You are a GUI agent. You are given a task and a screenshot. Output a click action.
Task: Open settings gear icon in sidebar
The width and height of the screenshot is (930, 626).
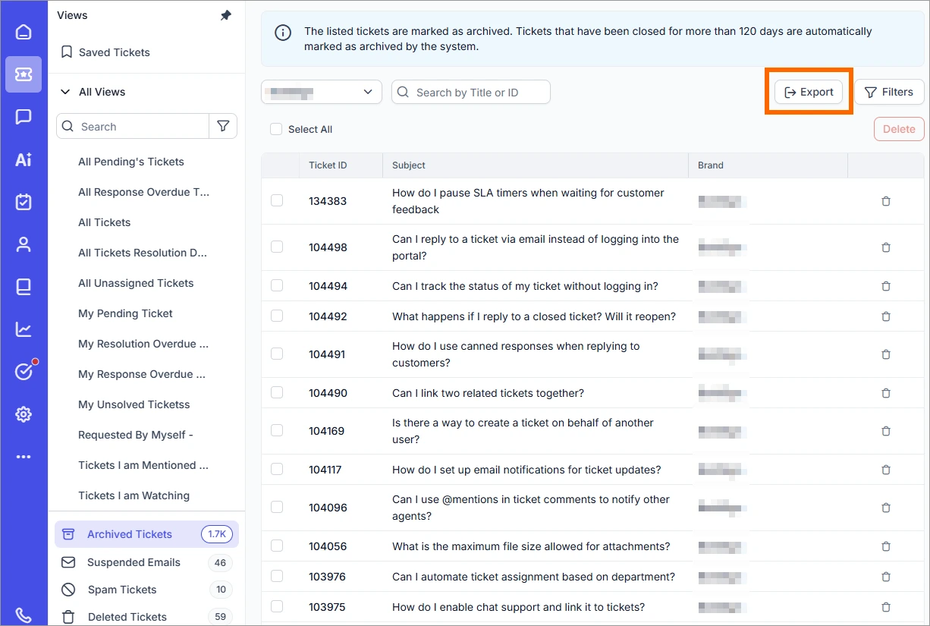pos(24,414)
